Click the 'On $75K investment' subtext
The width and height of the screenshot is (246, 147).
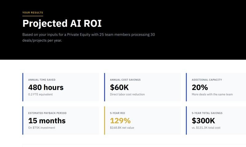point(42,128)
